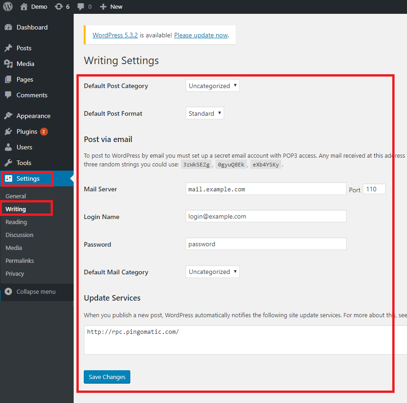The height and width of the screenshot is (403, 407).
Task: Go to the Reading settings submenu
Action: [16, 222]
